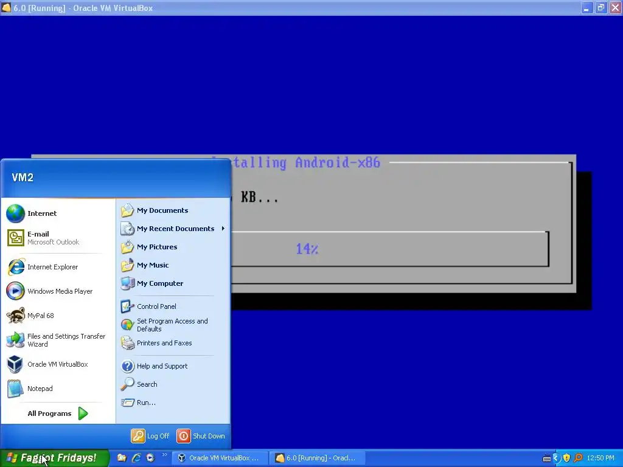Screen dimensions: 623x467
Task: Expand My Recent Documents submenu
Action: click(173, 229)
